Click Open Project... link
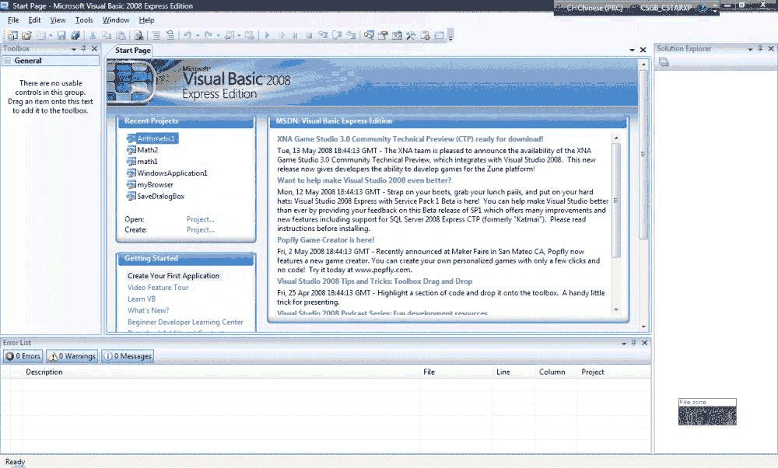Viewport: 778px width, 468px height. [x=201, y=219]
